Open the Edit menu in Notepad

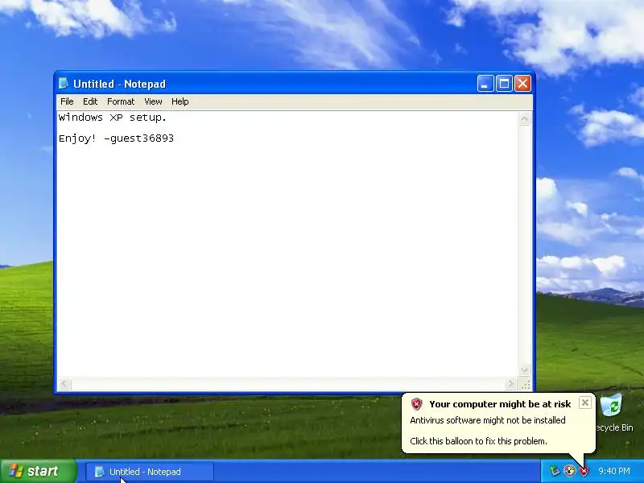(x=90, y=101)
